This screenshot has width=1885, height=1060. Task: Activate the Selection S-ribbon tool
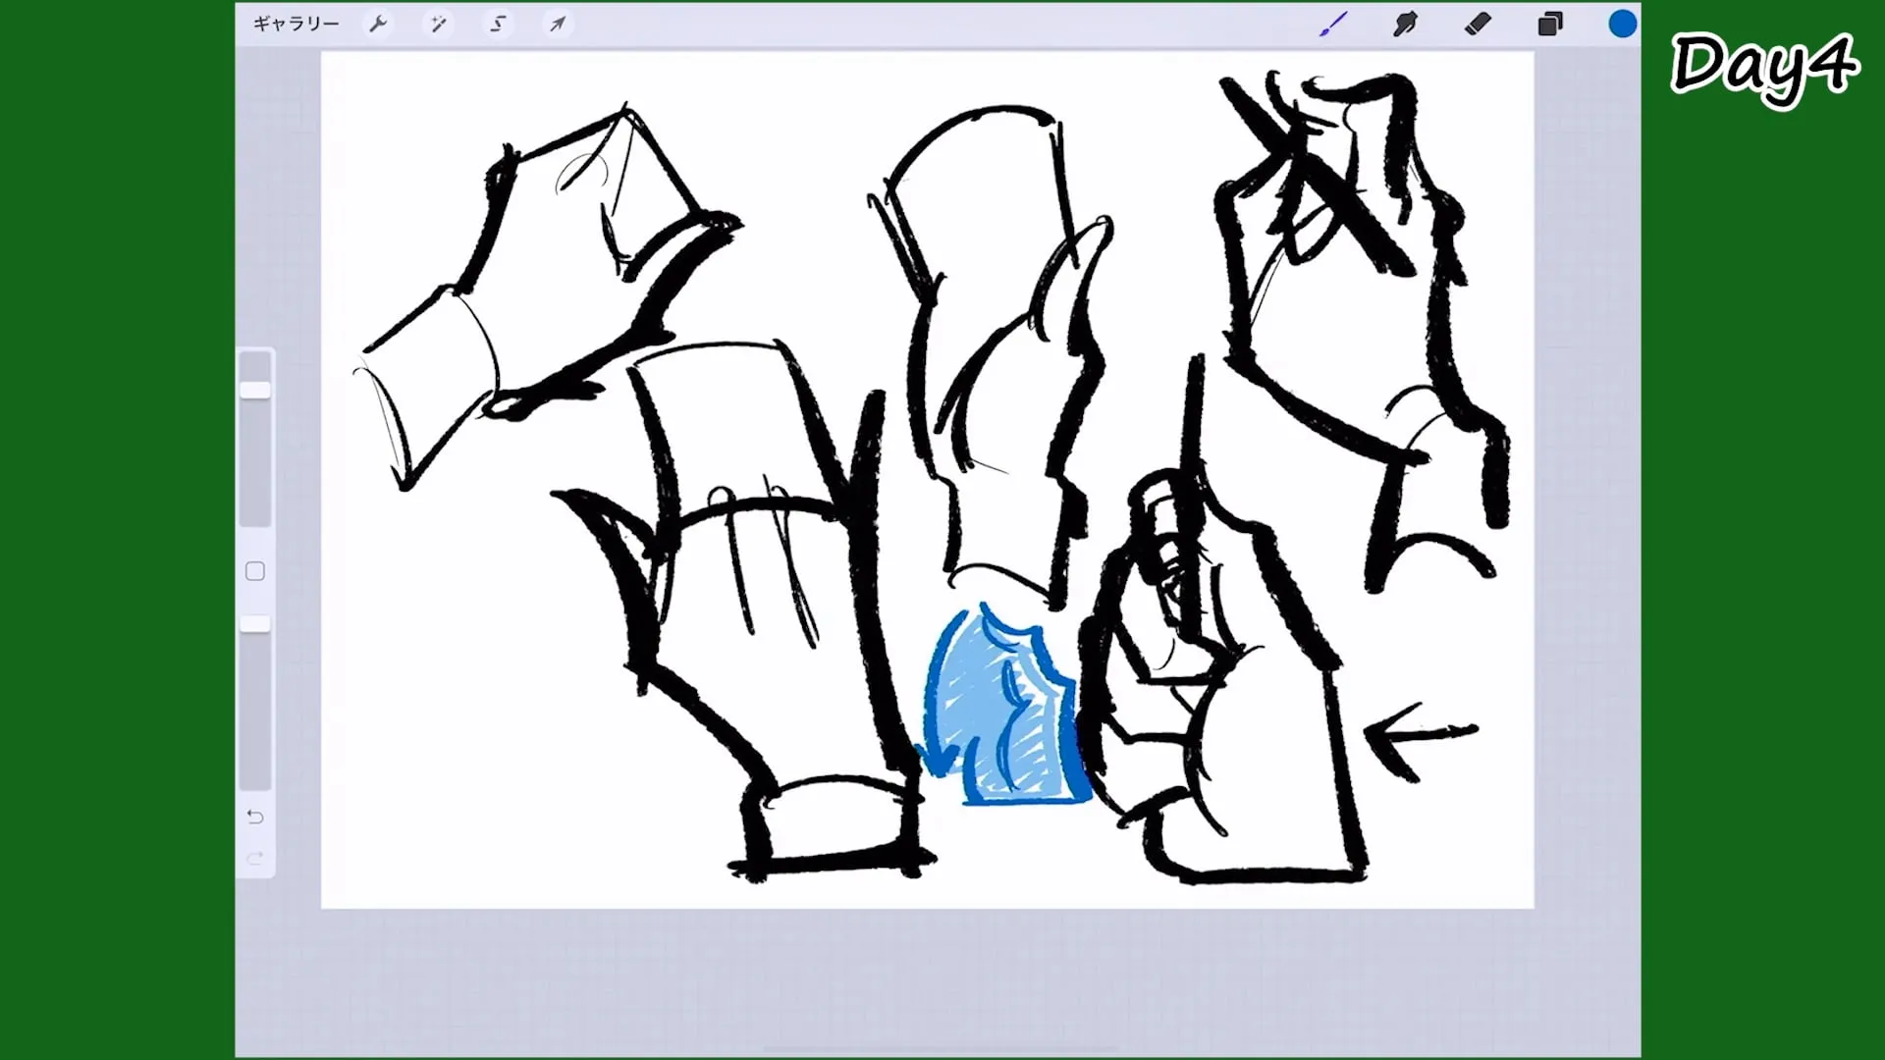[x=498, y=24]
